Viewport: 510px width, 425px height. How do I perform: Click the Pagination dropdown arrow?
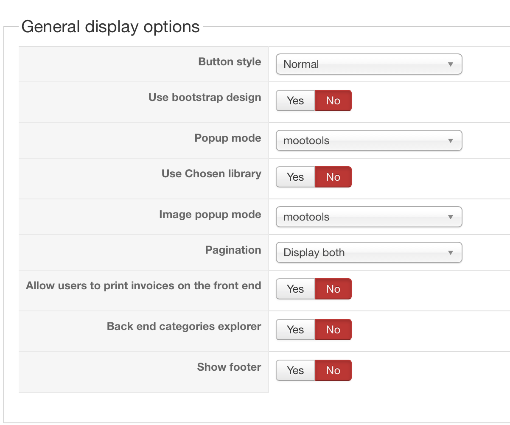pos(451,253)
